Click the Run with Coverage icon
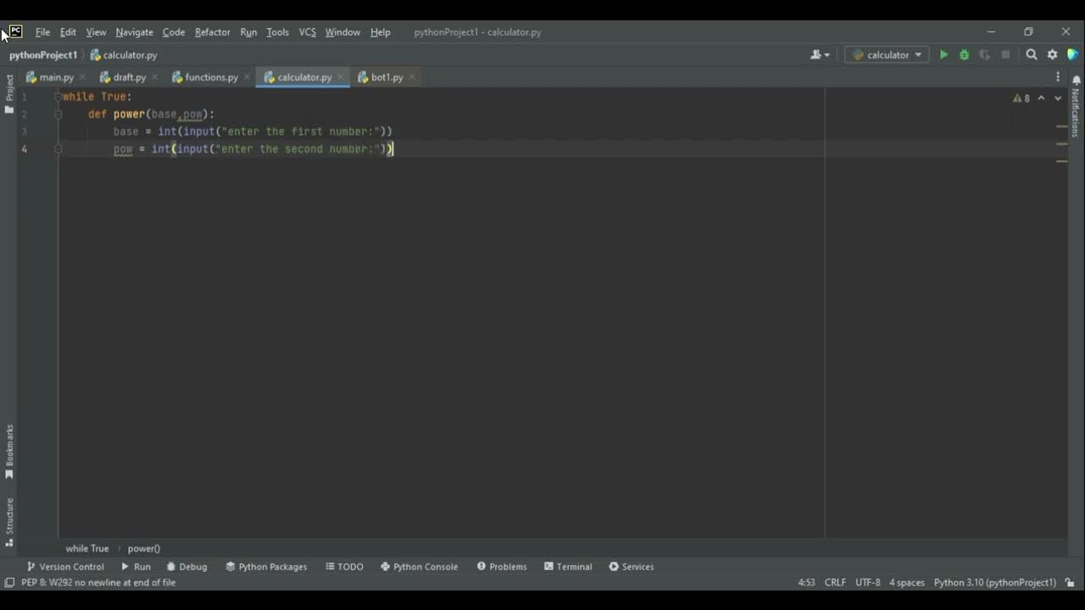 coord(984,54)
